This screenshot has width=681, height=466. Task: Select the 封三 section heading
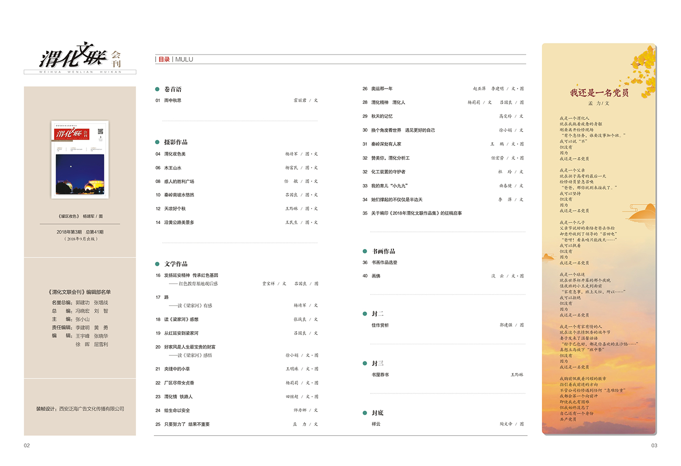click(x=377, y=363)
